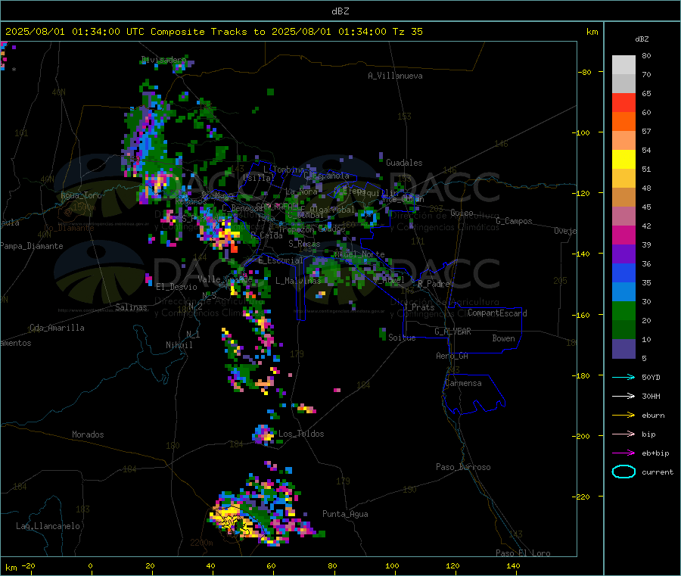The width and height of the screenshot is (681, 576).
Task: Pick the light gray 70-80 dBZ swatch
Action: coord(623,65)
